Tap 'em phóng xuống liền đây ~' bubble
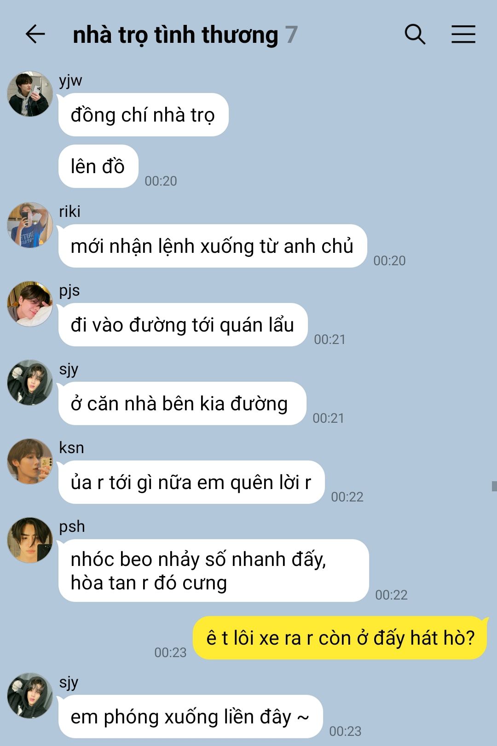 pyautogui.click(x=191, y=717)
